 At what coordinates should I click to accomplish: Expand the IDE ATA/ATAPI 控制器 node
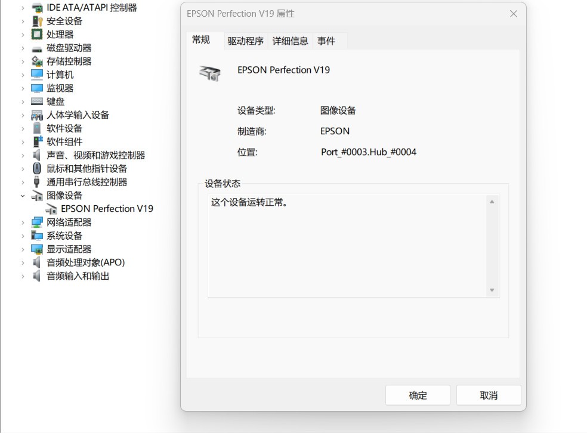point(23,8)
